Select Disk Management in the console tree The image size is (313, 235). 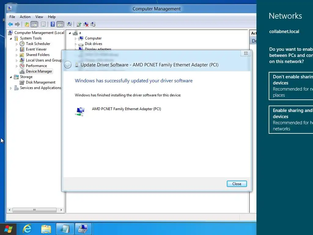41,82
